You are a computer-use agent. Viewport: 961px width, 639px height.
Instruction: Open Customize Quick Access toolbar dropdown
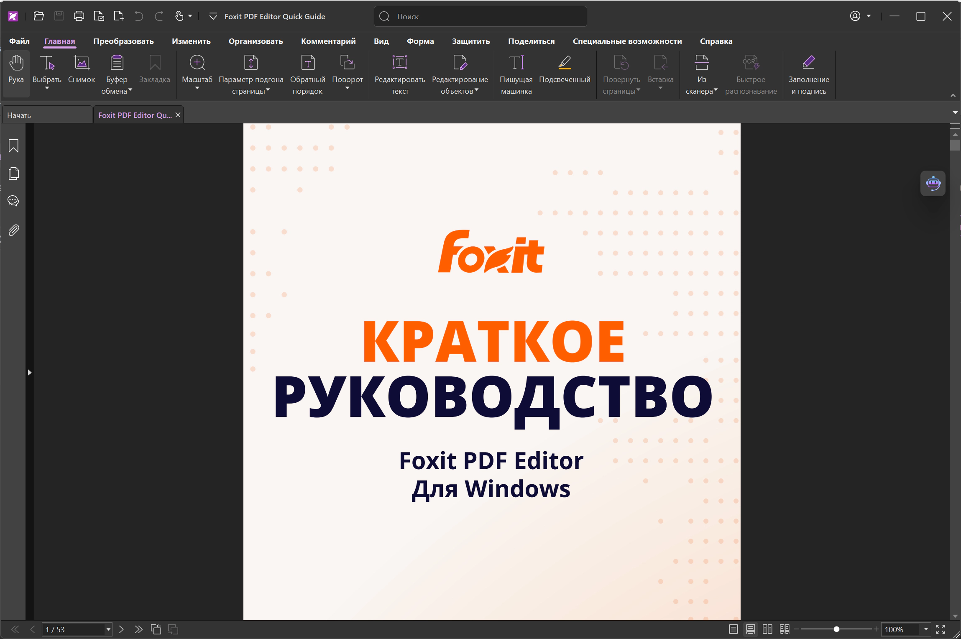213,16
